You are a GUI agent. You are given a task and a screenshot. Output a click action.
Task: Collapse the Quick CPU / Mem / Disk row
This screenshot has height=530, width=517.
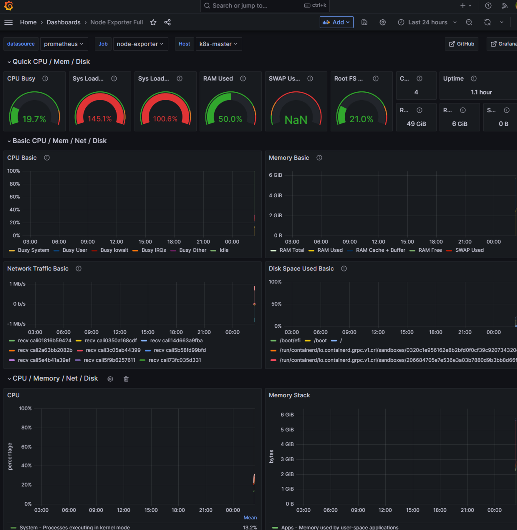(x=51, y=62)
